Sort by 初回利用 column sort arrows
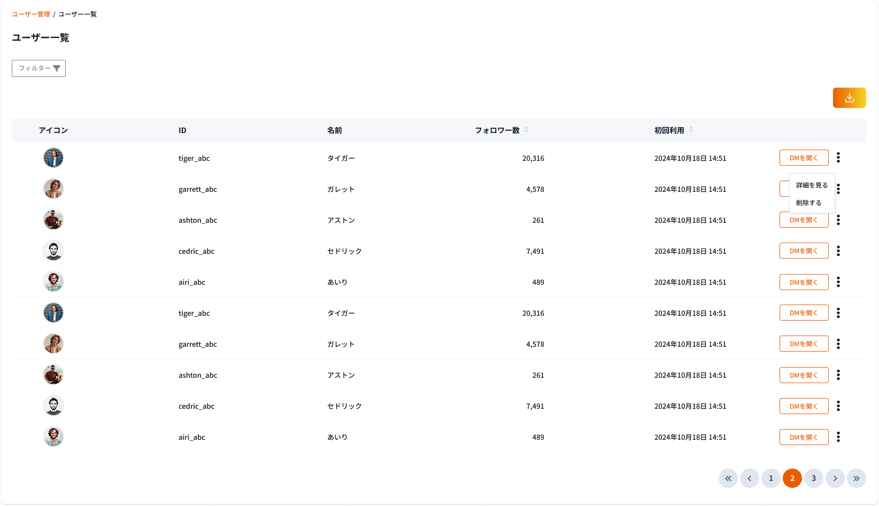 tap(691, 130)
